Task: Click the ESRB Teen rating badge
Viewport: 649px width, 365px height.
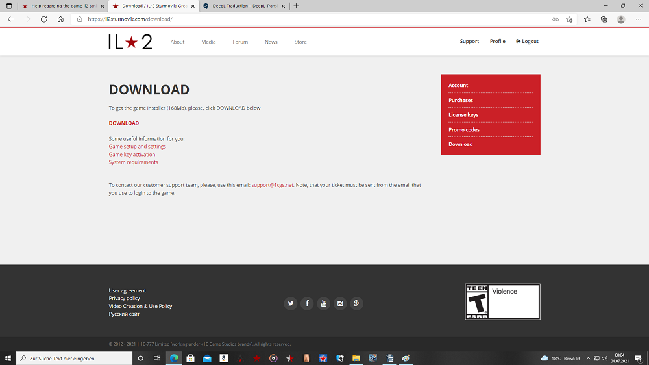Action: [502, 301]
